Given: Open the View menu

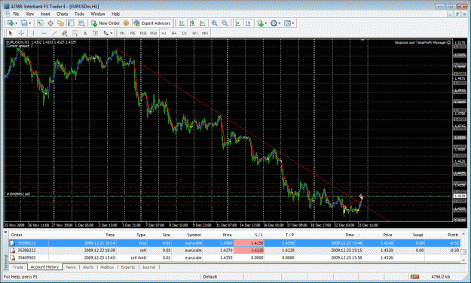Looking at the screenshot, I should (29, 14).
